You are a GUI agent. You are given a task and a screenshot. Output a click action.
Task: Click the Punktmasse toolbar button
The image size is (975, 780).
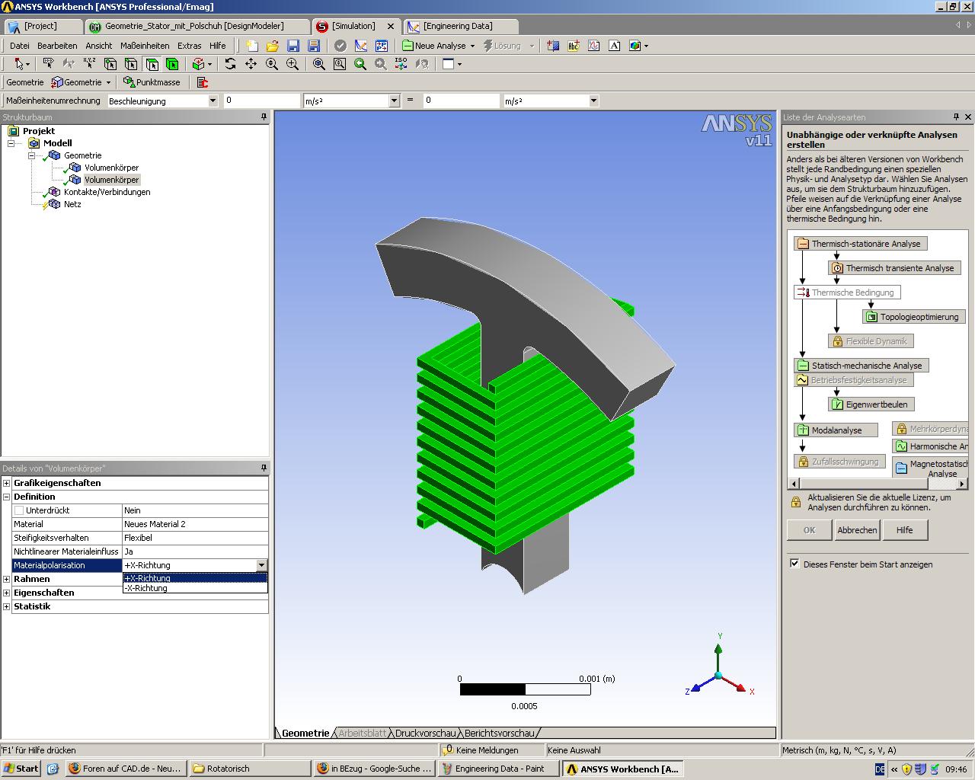(x=152, y=82)
